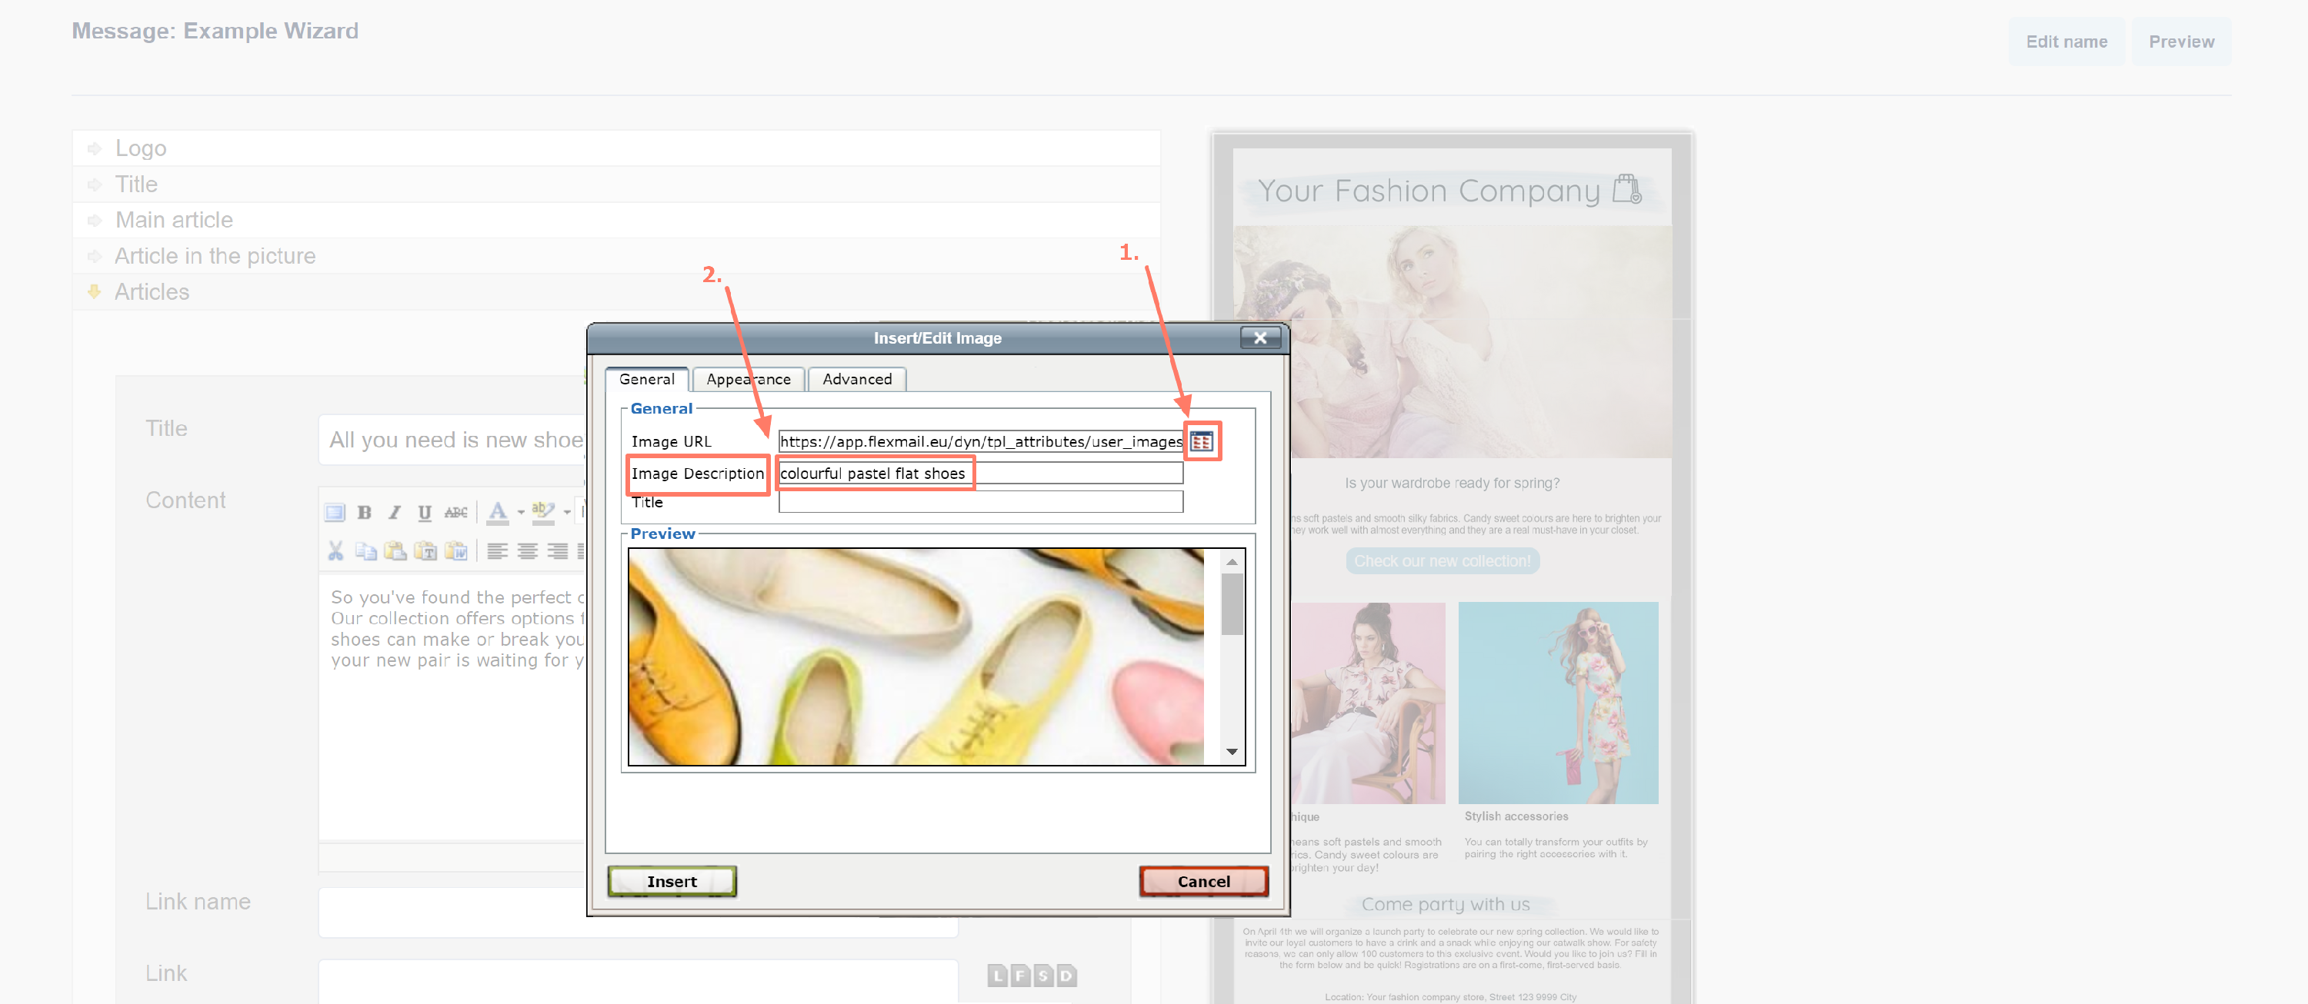Switch to the Appearance tab
The width and height of the screenshot is (2308, 1004).
coord(747,379)
